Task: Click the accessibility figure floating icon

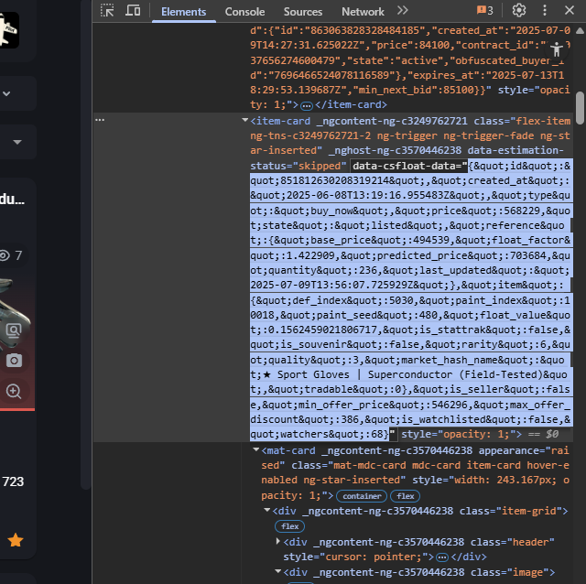Action: pyautogui.click(x=557, y=49)
